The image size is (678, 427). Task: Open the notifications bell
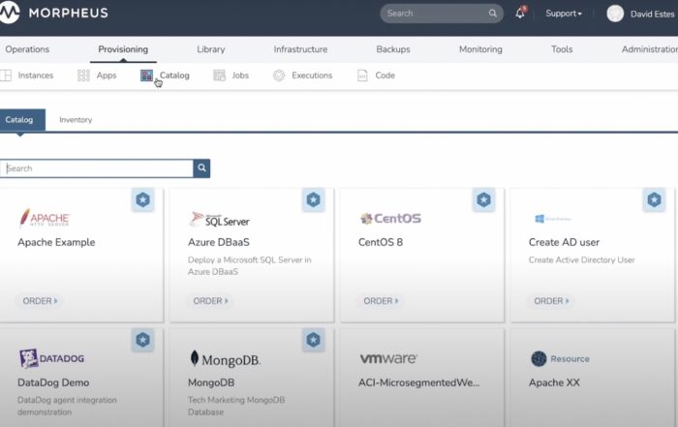(520, 13)
